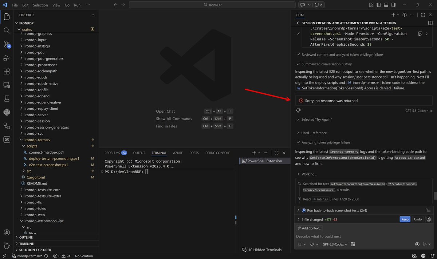Click the 'No Solution' status bar entry
This screenshot has height=259, width=437.
pyautogui.click(x=84, y=256)
